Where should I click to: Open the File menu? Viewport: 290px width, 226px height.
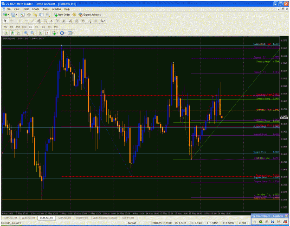click(8, 9)
